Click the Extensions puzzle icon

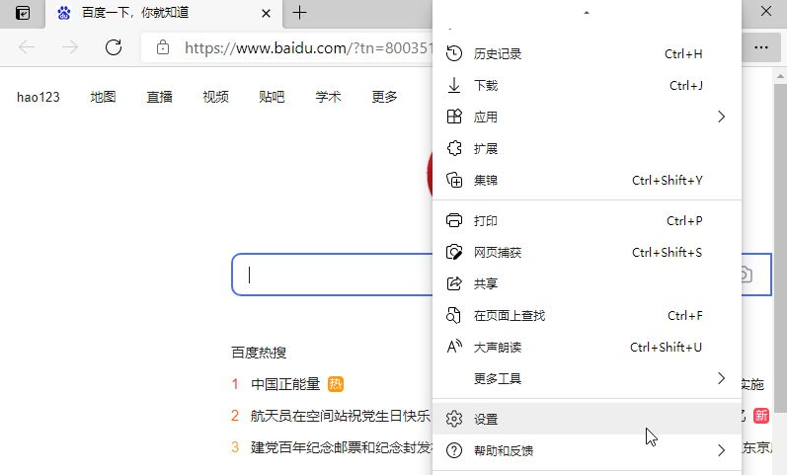point(454,148)
